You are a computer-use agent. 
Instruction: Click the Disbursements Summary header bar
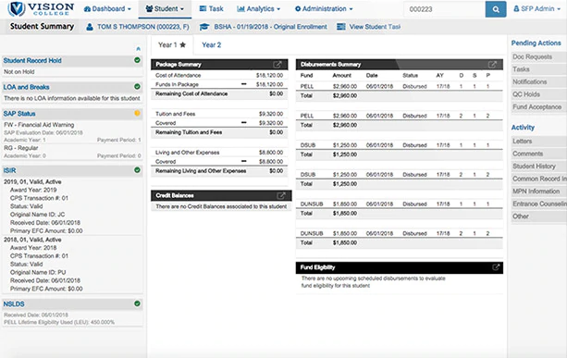tap(400, 65)
